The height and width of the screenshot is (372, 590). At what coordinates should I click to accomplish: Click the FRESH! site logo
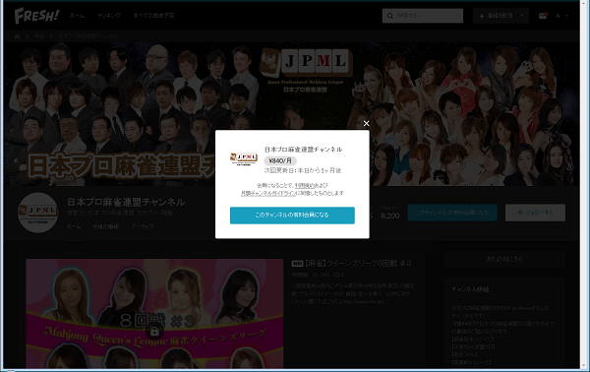tap(37, 16)
